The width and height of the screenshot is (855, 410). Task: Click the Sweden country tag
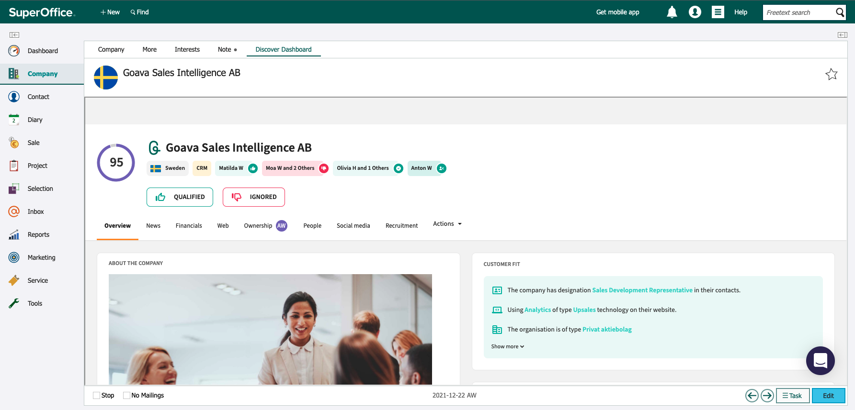(168, 168)
